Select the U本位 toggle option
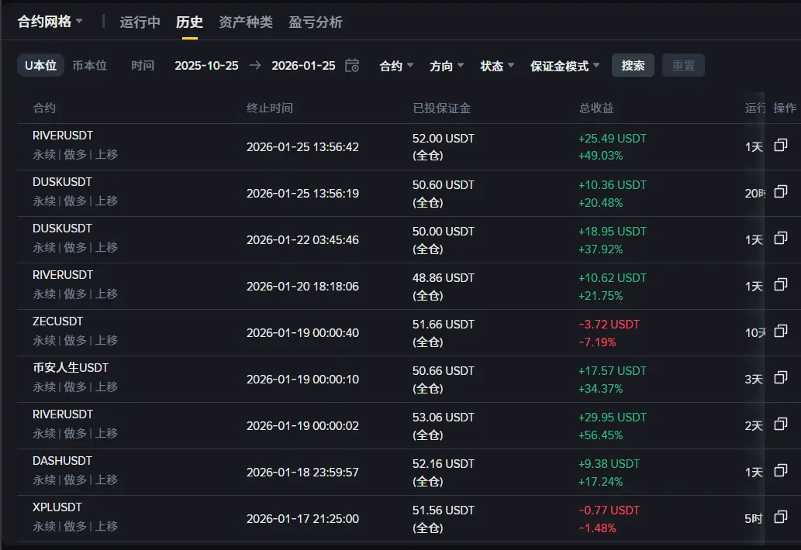This screenshot has height=550, width=801. click(40, 66)
